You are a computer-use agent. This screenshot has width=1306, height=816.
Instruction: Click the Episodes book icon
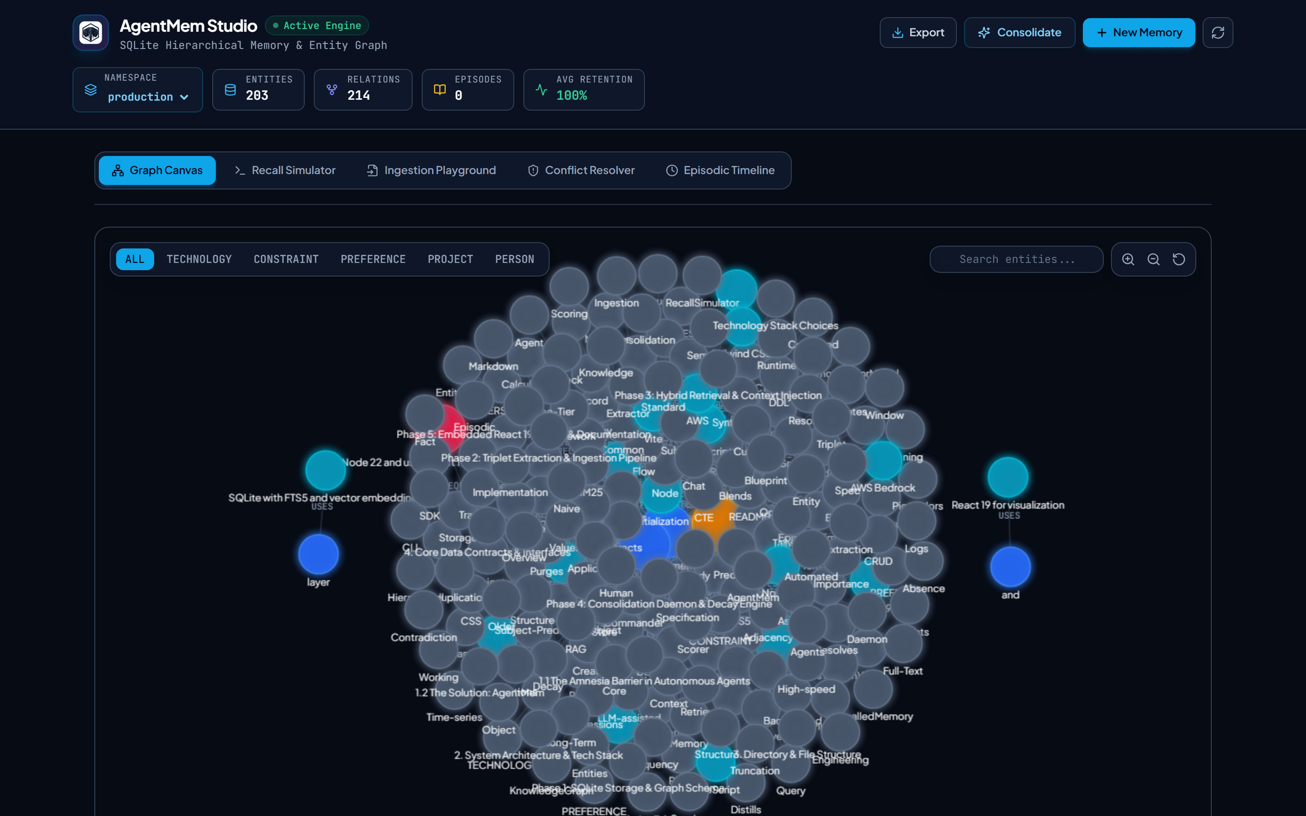[440, 90]
